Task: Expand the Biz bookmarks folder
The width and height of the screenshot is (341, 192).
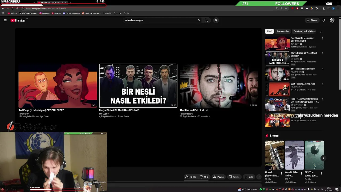Action: (x=127, y=13)
